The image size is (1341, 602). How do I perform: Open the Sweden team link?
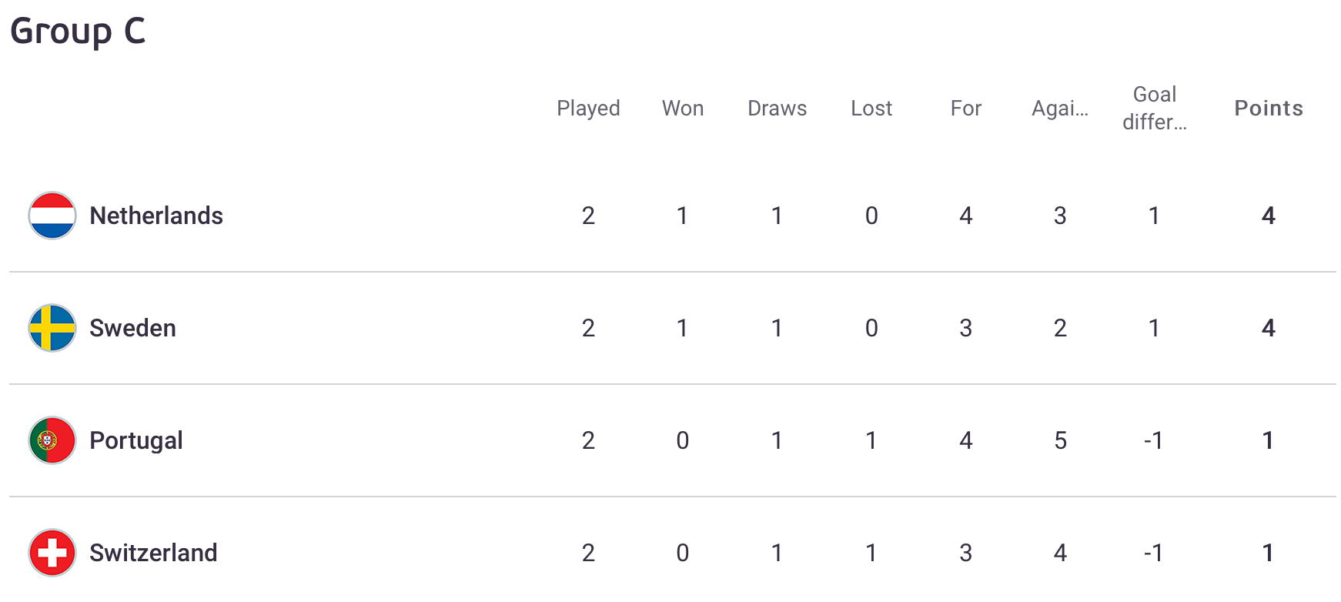coord(132,328)
